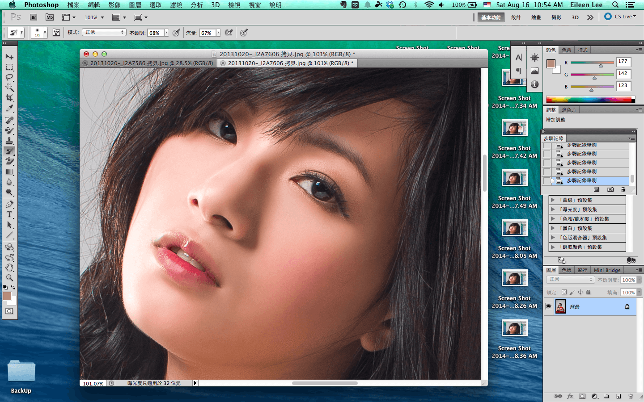Select the Lasso tool

coord(9,77)
